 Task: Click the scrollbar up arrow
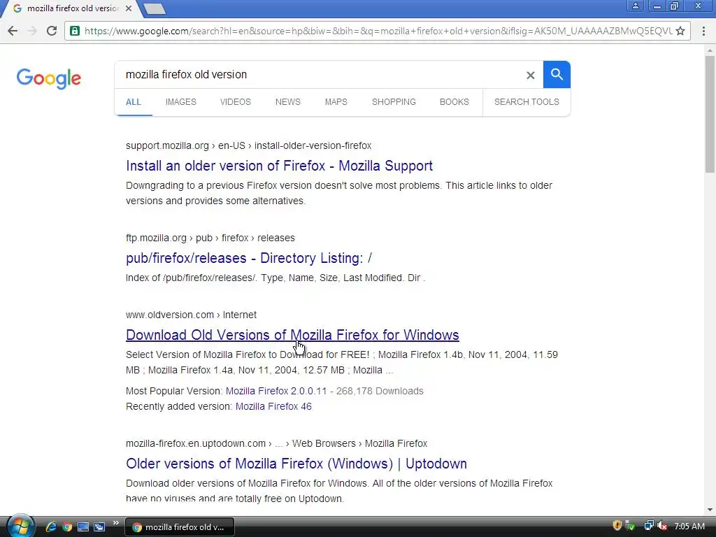pos(710,50)
